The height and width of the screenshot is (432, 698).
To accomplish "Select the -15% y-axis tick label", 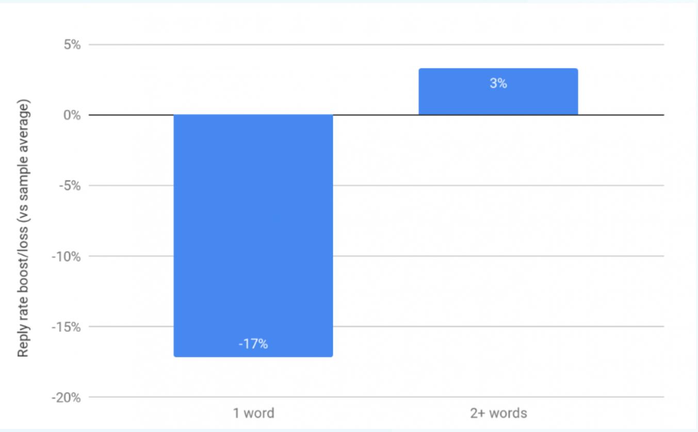I will pos(68,327).
